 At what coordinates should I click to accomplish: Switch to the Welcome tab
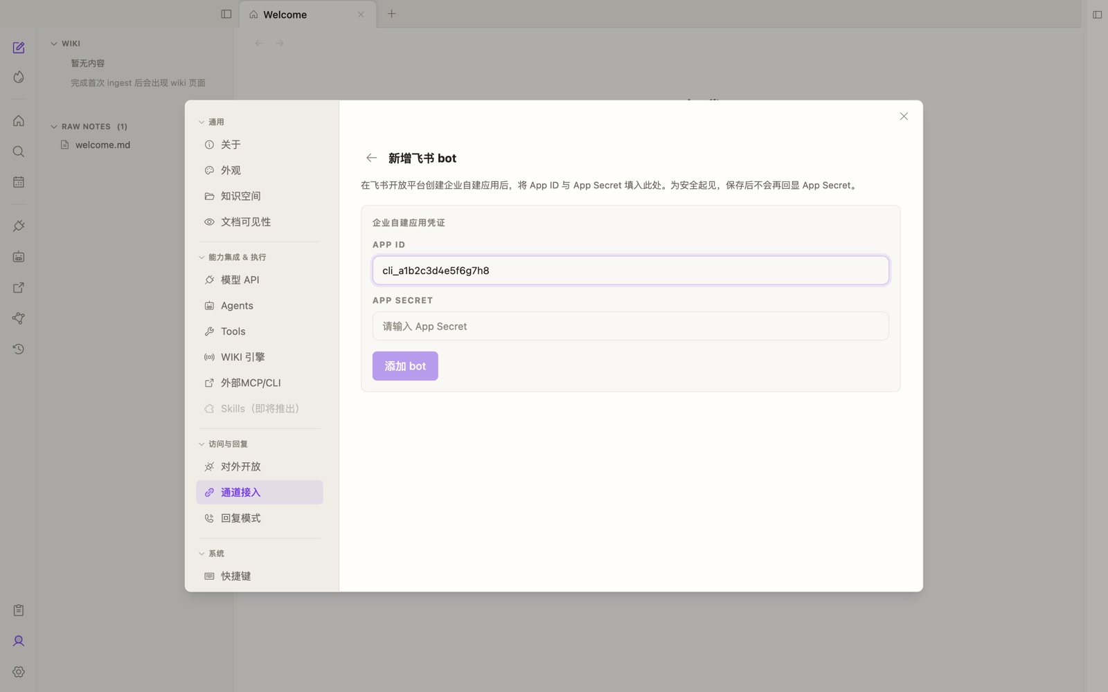click(x=308, y=15)
